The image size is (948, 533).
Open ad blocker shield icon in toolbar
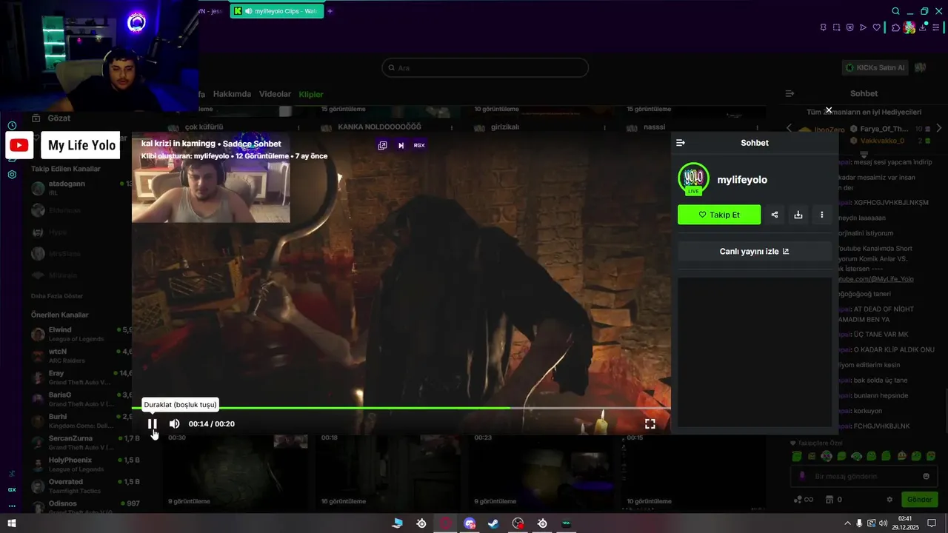849,27
